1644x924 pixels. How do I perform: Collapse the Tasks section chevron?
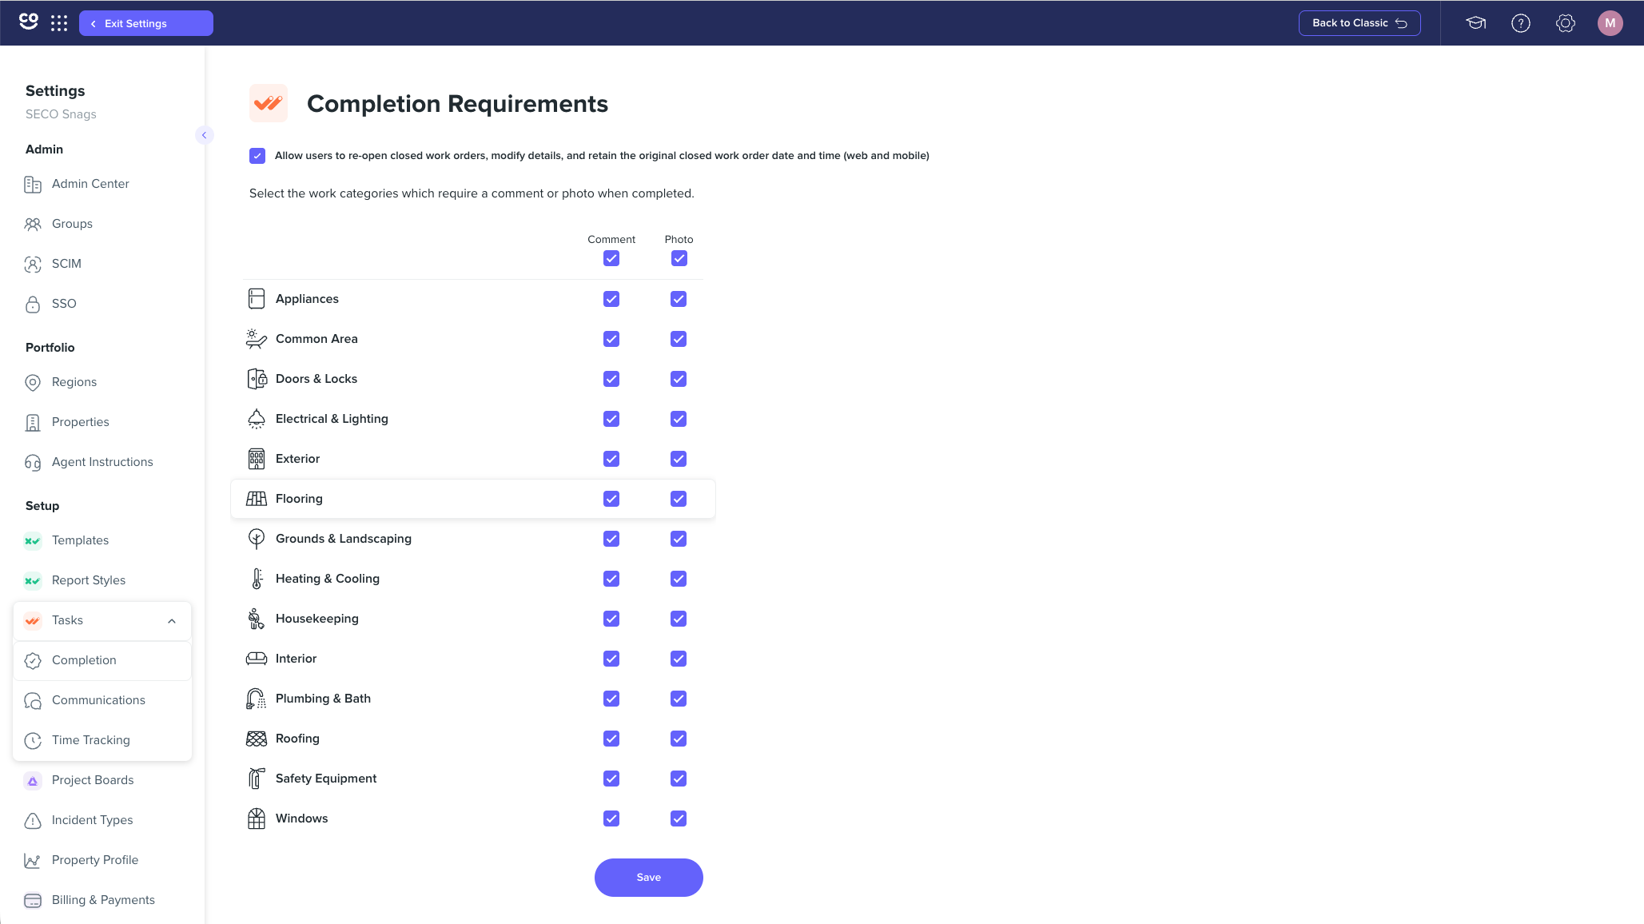(x=172, y=621)
